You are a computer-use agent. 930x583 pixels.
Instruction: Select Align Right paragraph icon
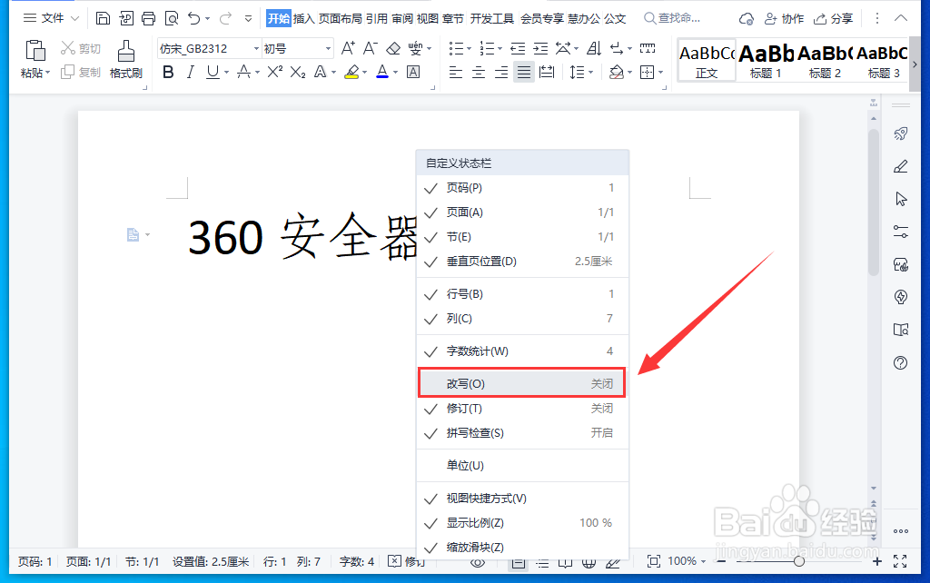(x=501, y=73)
